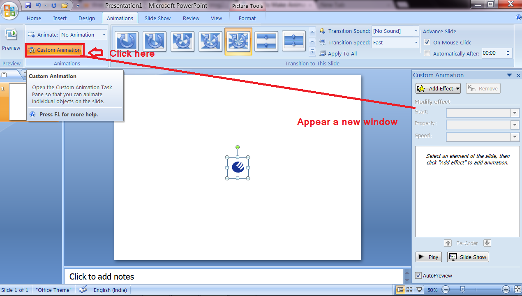Expand the transition gallery More arrow
The width and height of the screenshot is (522, 296).
[x=312, y=51]
